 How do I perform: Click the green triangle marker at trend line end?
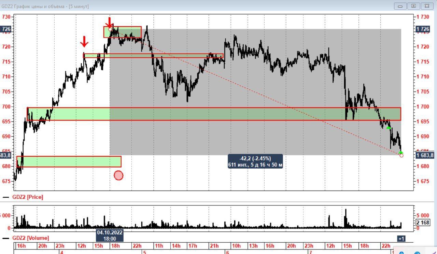point(401,152)
